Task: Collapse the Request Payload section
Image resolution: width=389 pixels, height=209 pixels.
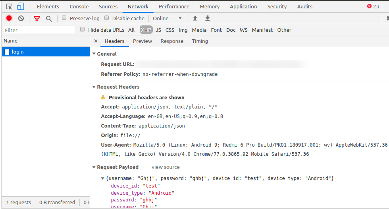Action: tap(94, 167)
